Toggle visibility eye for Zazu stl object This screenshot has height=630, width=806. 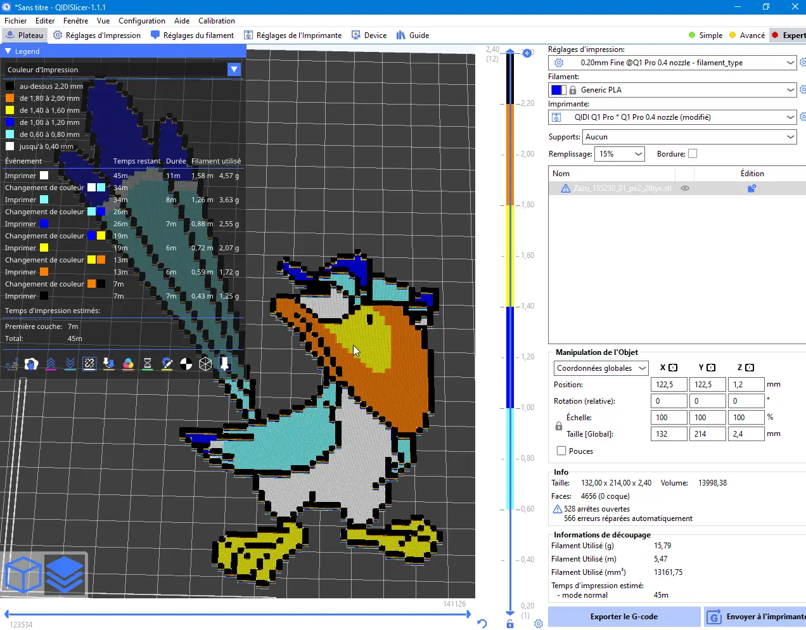[685, 188]
